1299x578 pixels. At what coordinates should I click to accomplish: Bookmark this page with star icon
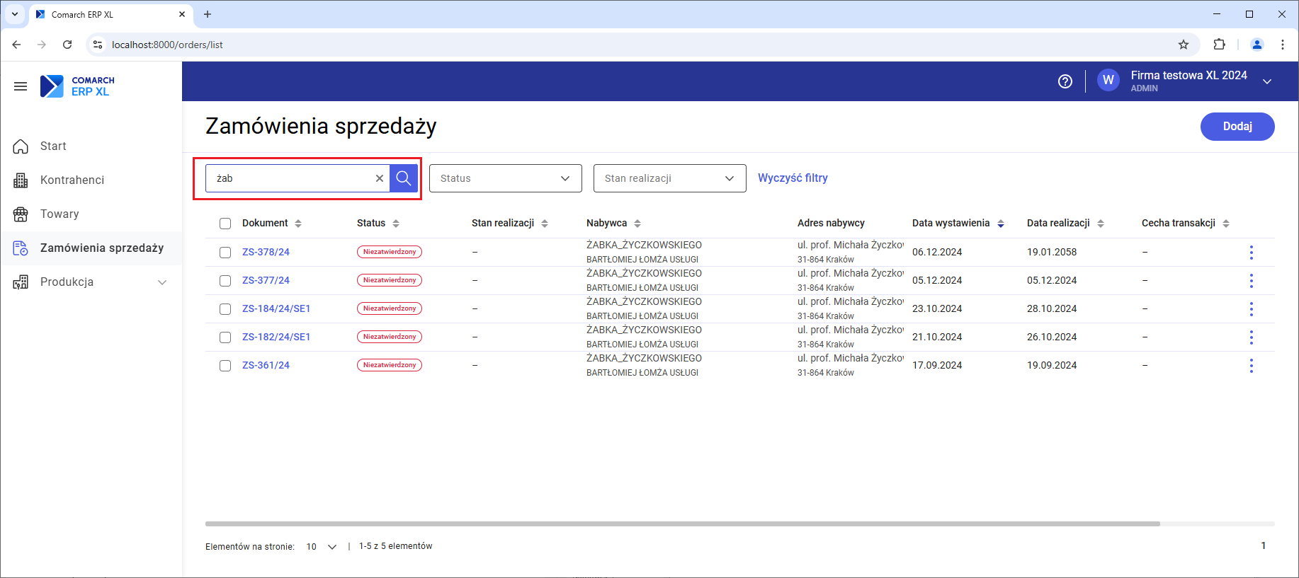click(x=1184, y=45)
